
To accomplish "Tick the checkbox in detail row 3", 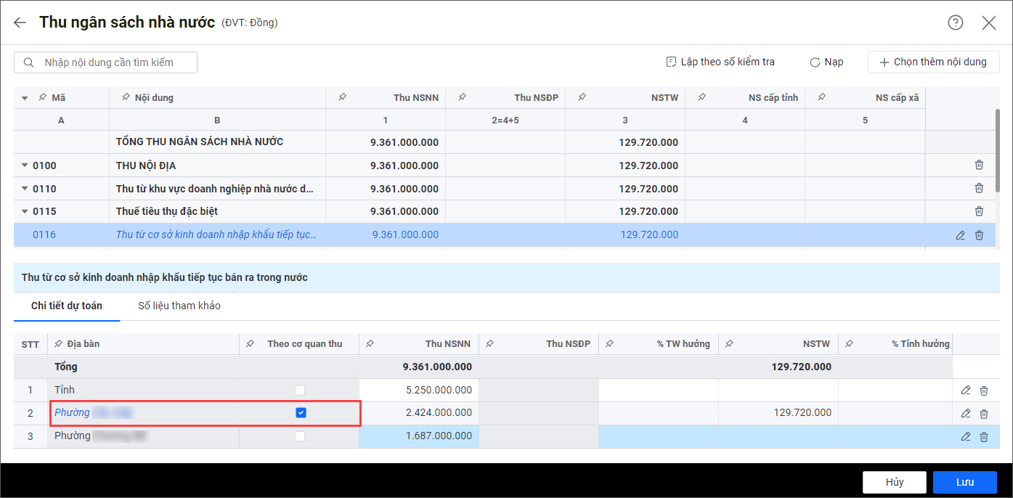I will [301, 436].
